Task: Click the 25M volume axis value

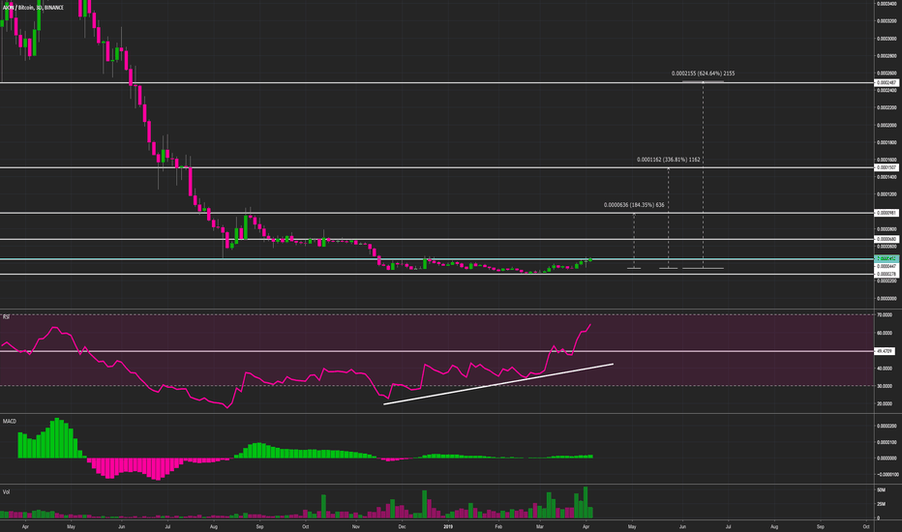Action: [x=882, y=504]
